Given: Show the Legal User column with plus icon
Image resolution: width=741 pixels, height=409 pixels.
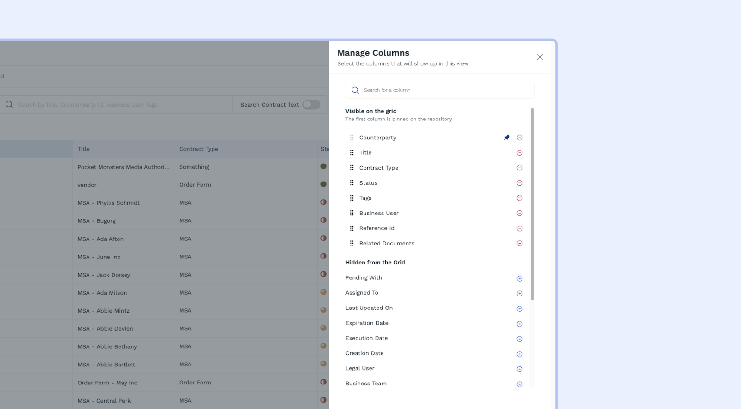Looking at the screenshot, I should (x=520, y=369).
